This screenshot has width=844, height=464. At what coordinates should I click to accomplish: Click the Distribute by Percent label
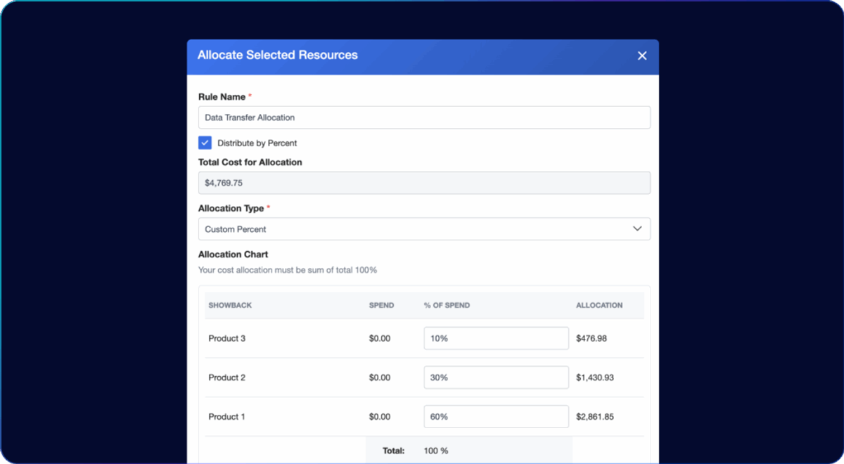tap(257, 143)
